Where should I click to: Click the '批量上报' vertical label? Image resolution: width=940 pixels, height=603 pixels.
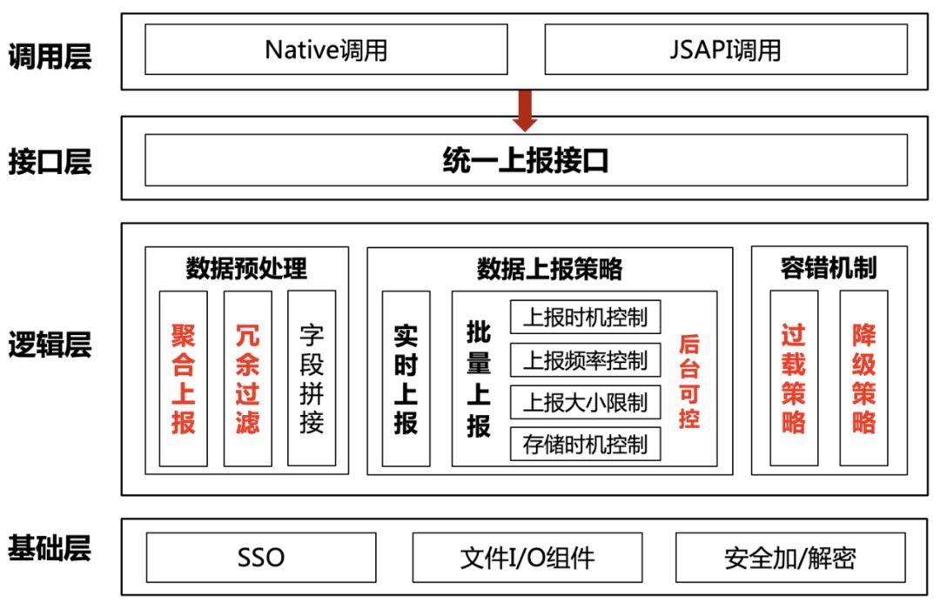[479, 379]
